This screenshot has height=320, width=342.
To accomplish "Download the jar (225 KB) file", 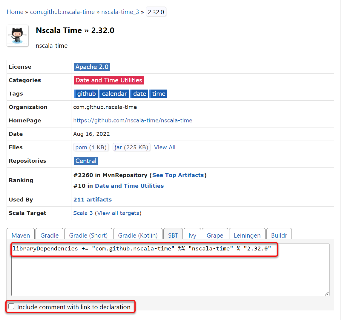I will click(x=131, y=147).
